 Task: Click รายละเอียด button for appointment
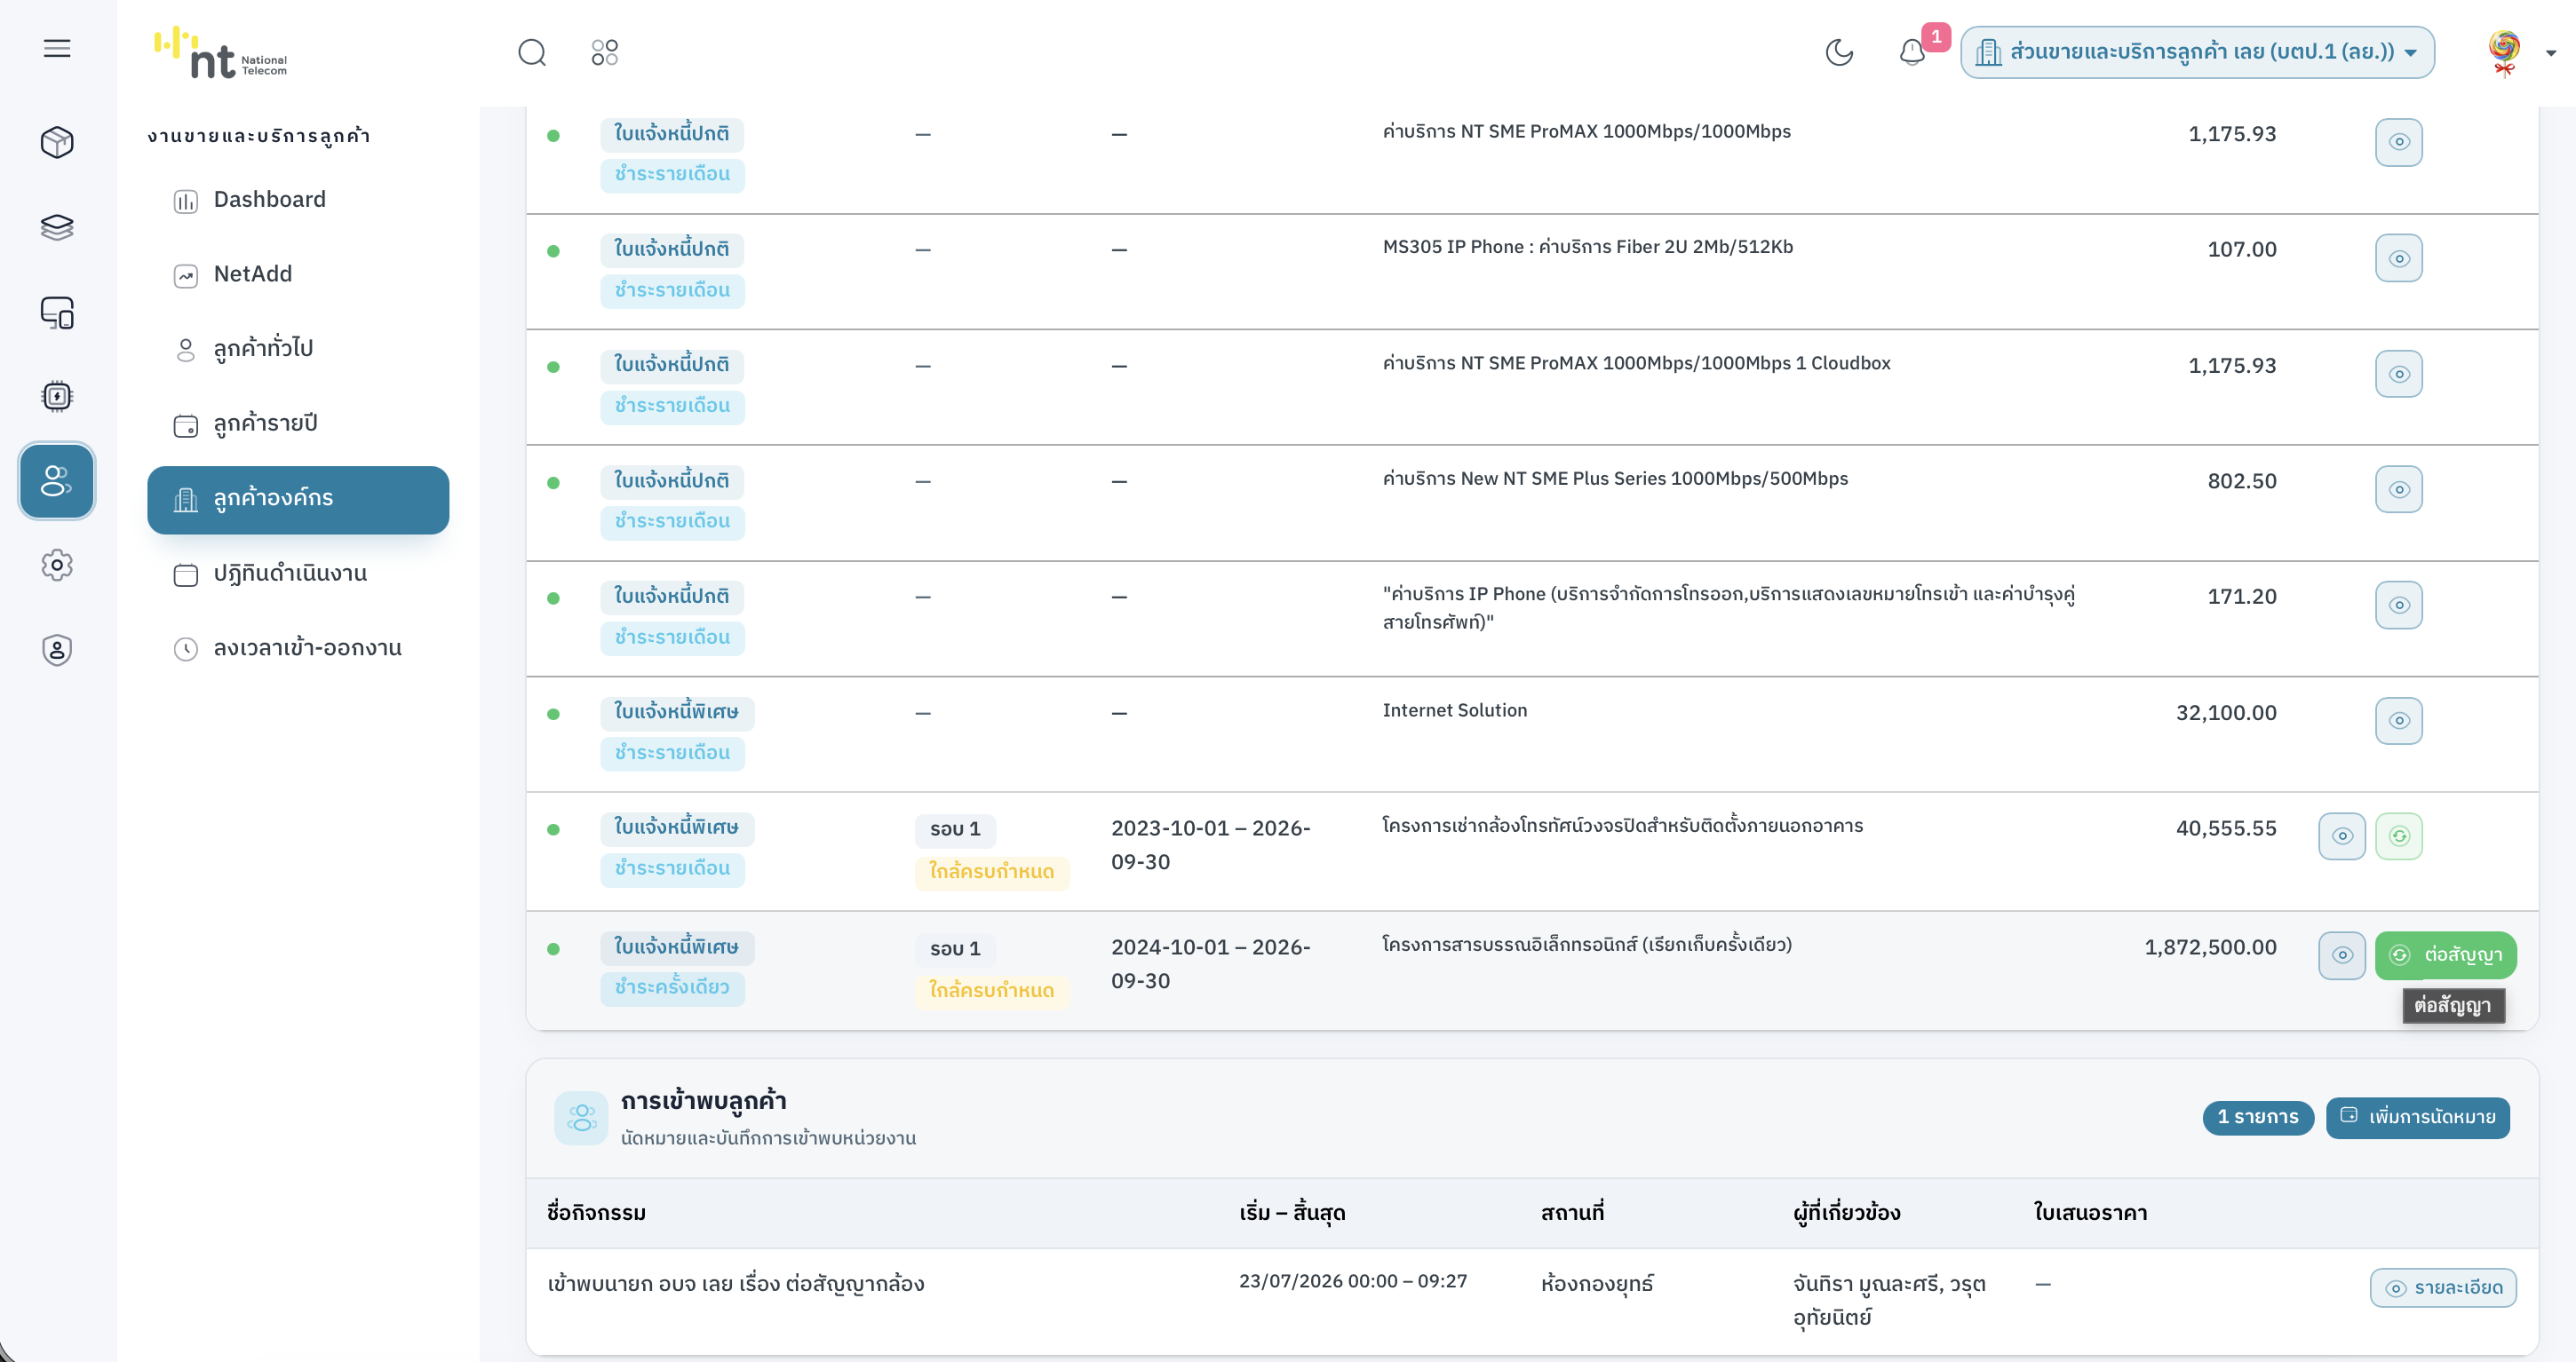click(x=2443, y=1288)
